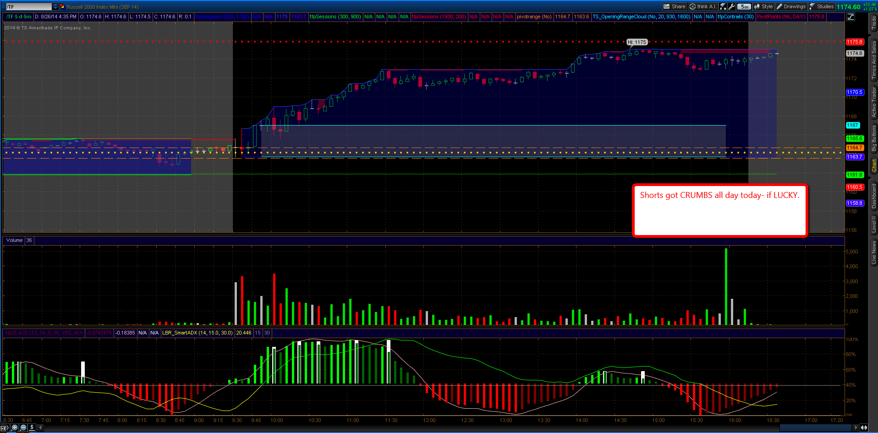
Task: Click the tfpZLACD study label
Action: click(44, 333)
